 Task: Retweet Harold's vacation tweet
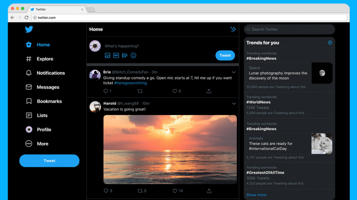coord(140,191)
